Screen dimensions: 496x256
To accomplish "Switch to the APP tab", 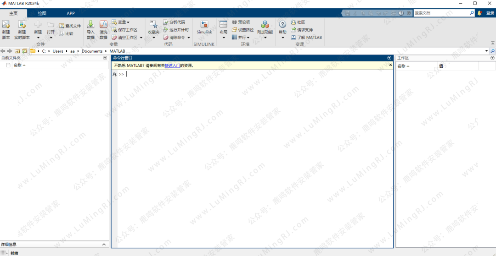I will click(x=71, y=13).
